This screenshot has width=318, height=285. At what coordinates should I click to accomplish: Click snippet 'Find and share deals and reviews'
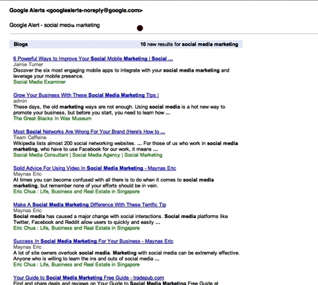(116, 283)
